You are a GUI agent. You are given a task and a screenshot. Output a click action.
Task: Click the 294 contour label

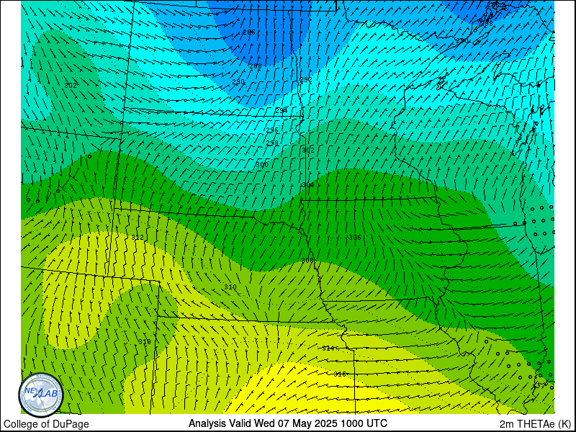281,111
